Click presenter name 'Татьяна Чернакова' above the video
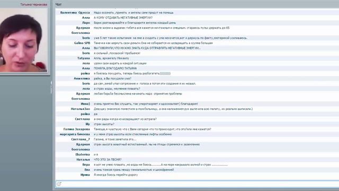 (34, 4)
